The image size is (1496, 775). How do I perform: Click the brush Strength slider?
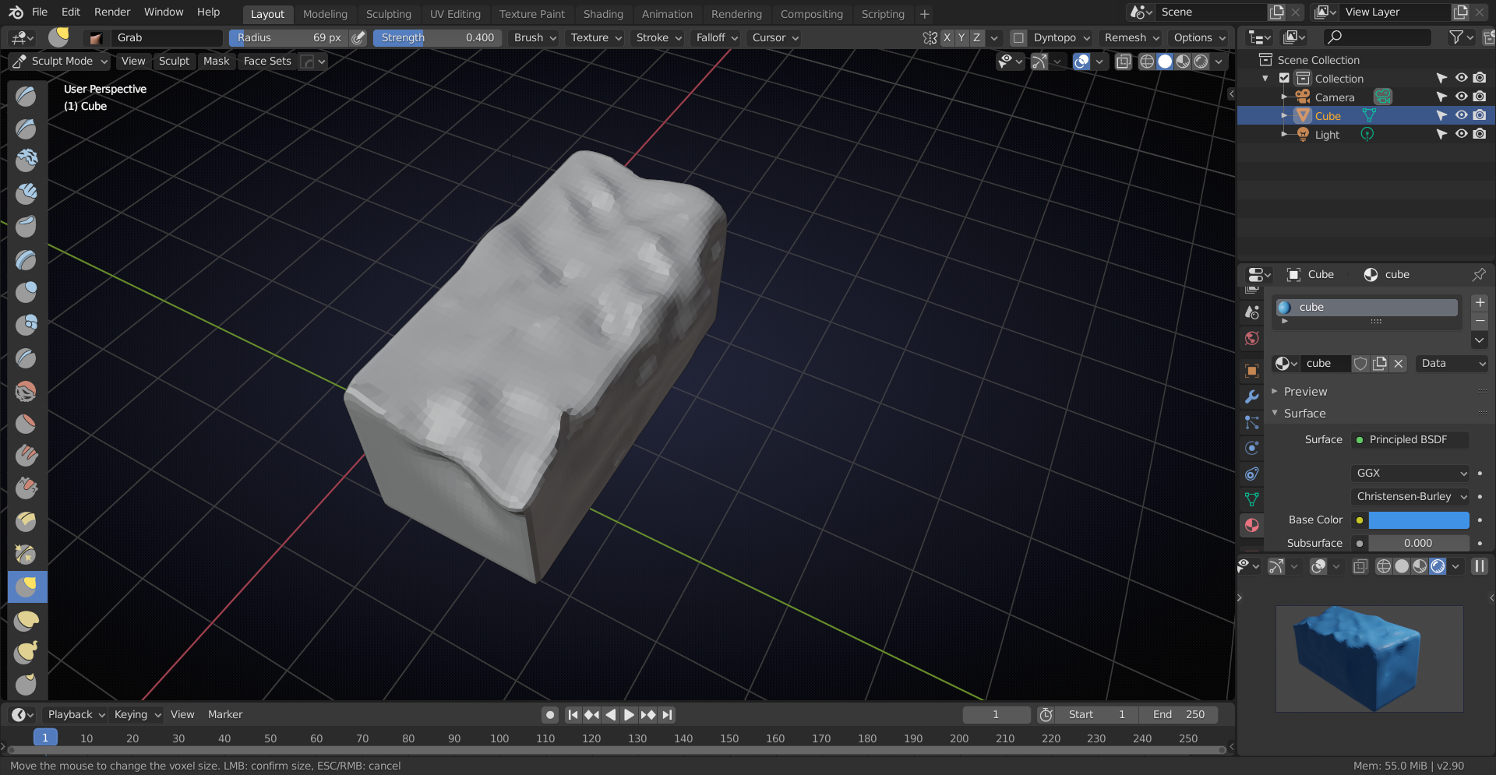click(437, 37)
